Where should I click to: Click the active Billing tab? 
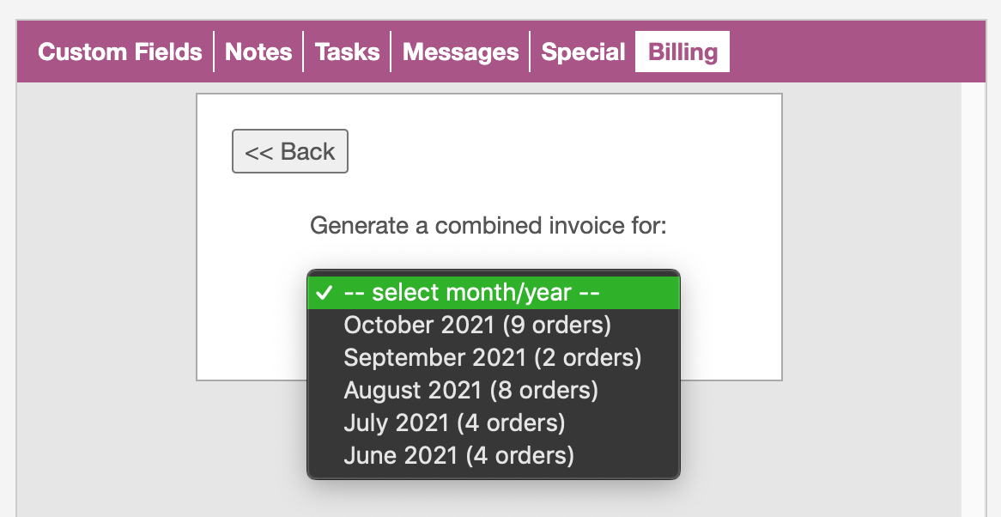682,52
